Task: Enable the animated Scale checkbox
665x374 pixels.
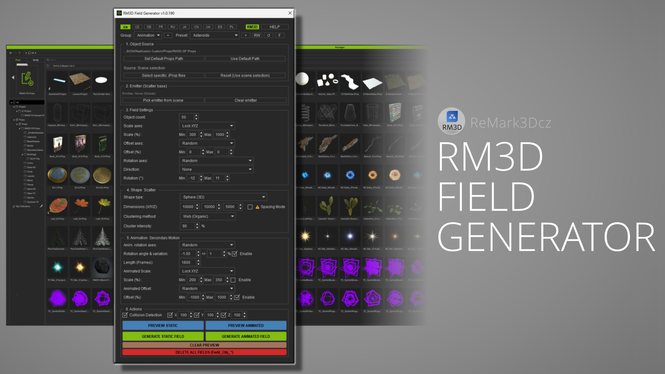Action: point(233,280)
